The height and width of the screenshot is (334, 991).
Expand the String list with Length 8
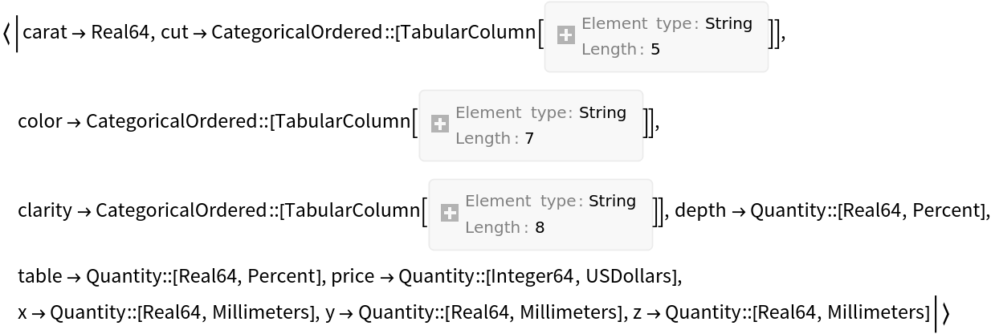[x=450, y=213]
